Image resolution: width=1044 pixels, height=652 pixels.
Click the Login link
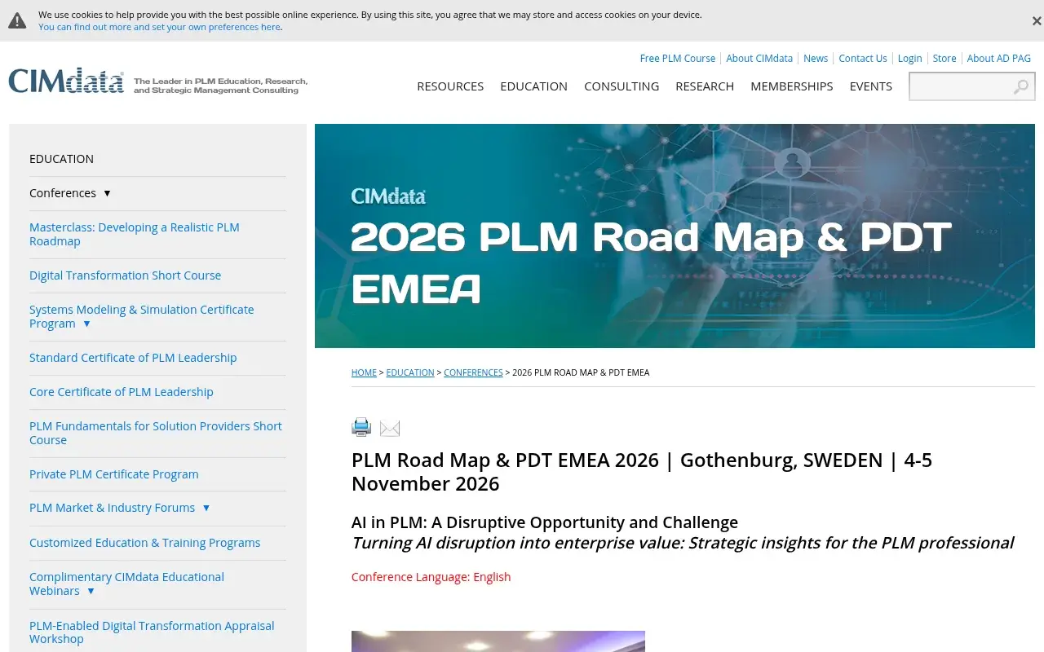pos(909,59)
